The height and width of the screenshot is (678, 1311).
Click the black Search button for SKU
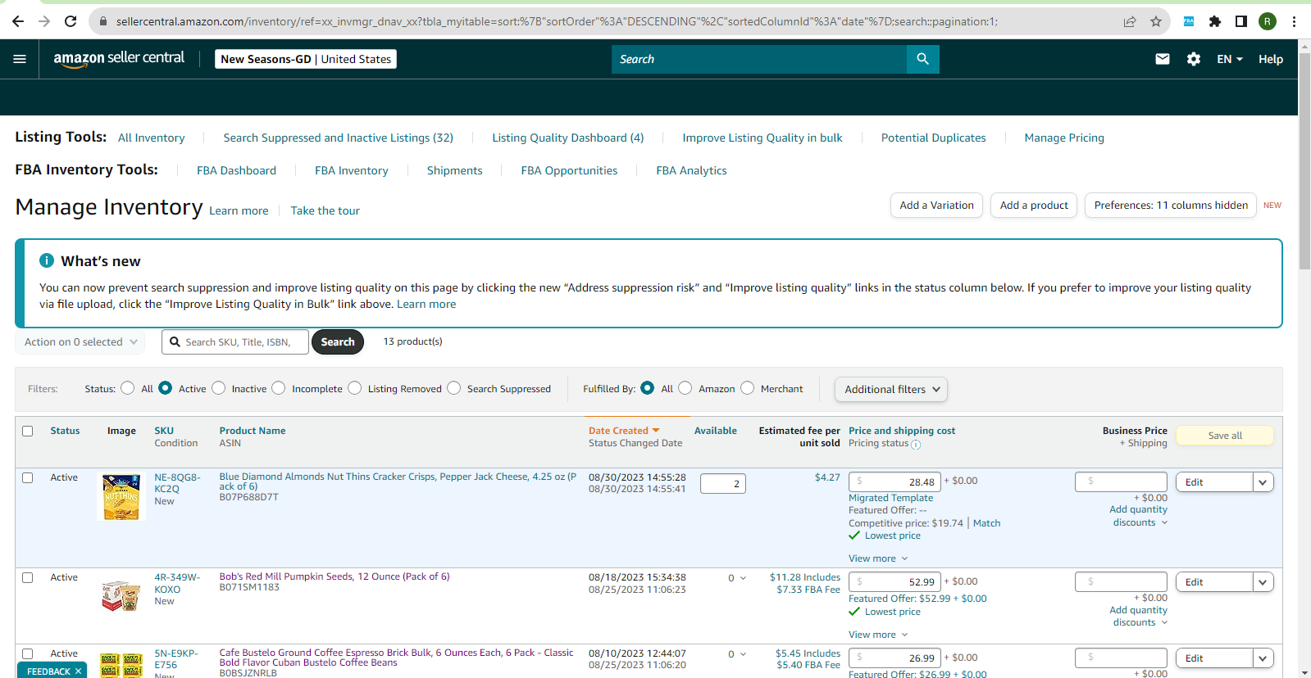pos(338,342)
